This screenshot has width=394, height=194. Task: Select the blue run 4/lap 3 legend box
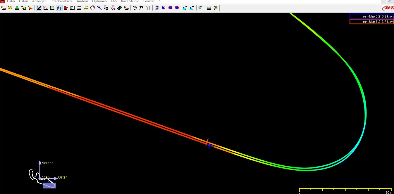point(371,16)
